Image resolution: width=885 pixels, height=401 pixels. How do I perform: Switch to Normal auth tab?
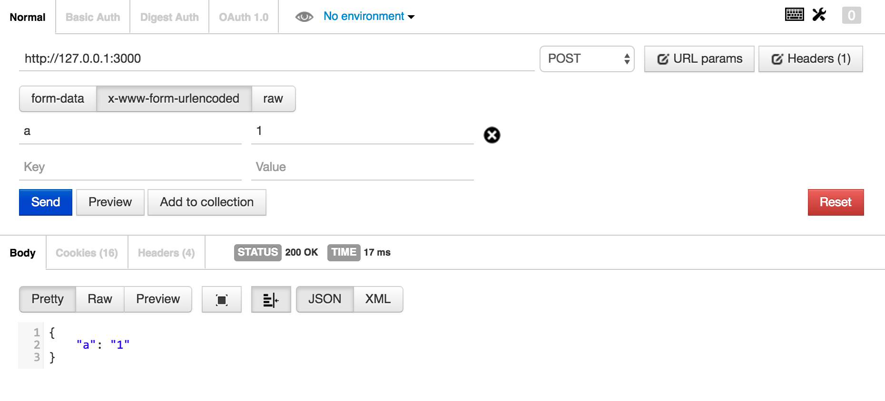28,17
